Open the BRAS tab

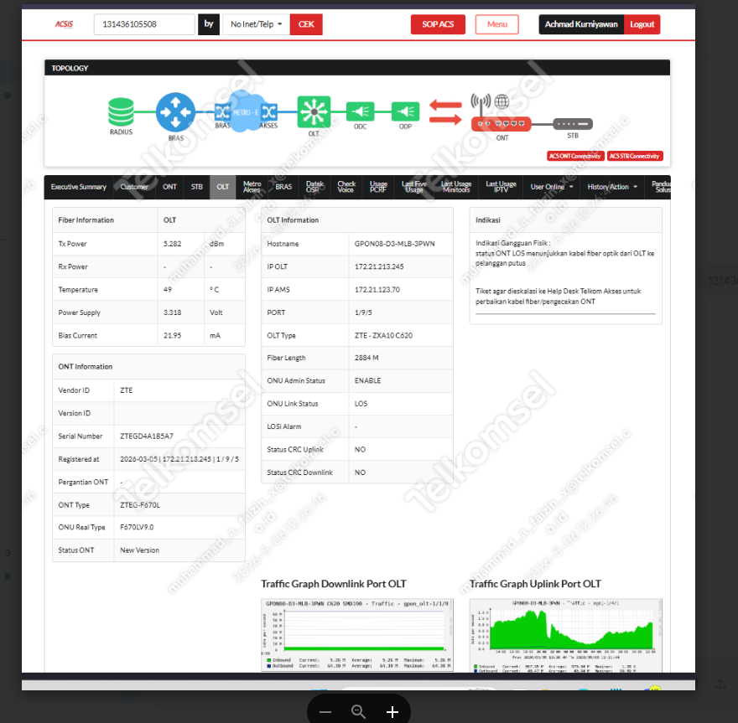coord(283,187)
